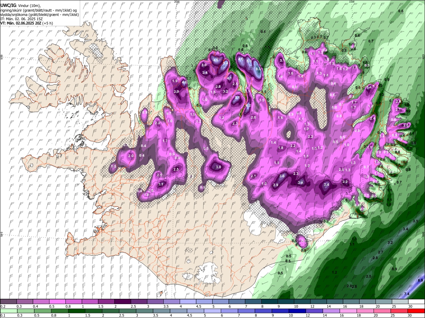Click the 15W longitude label
This screenshot has width=425, height=318.
pos(352,2)
